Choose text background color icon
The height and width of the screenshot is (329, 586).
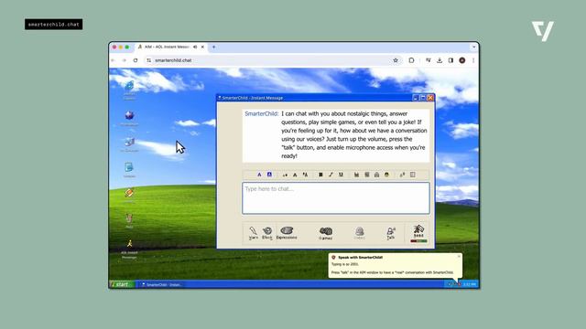269,175
